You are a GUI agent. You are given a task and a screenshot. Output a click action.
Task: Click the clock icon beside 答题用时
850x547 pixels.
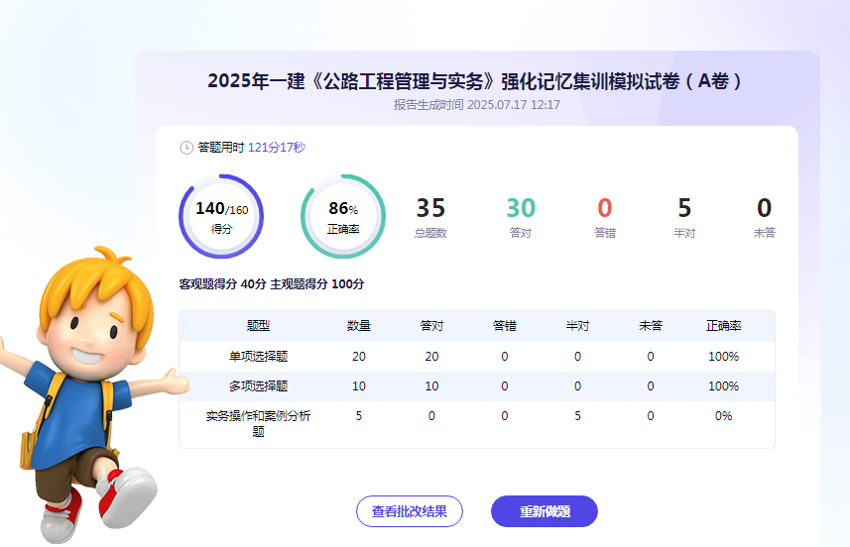[186, 148]
